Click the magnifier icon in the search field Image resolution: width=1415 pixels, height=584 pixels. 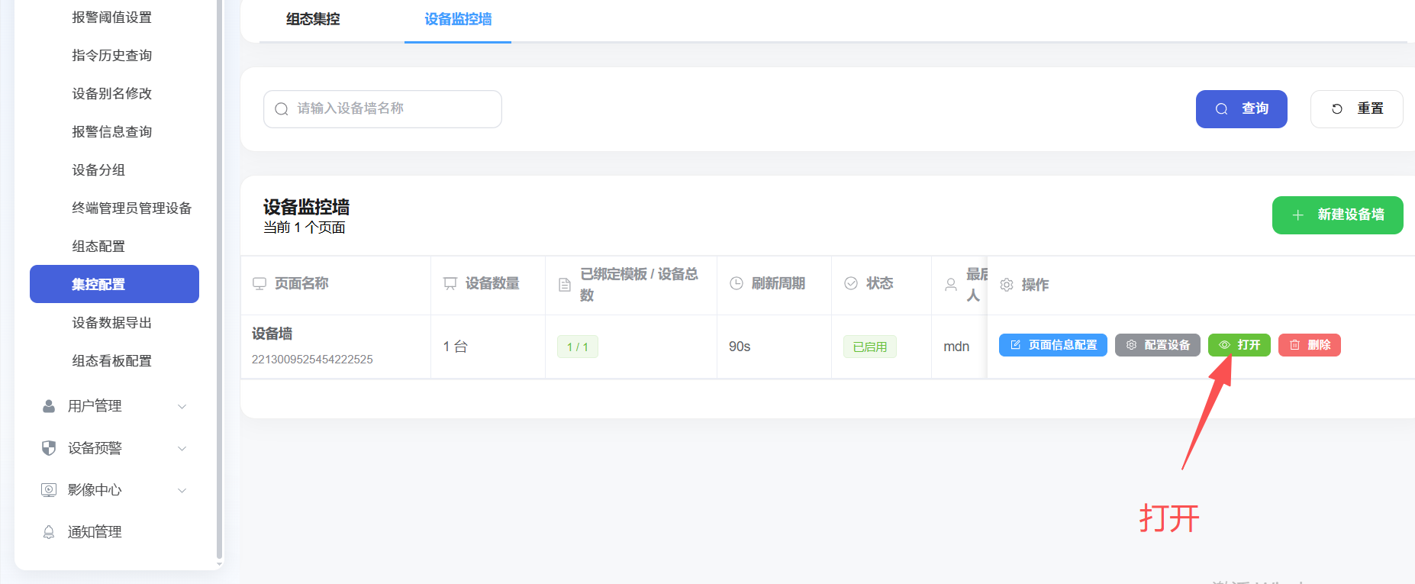[282, 109]
